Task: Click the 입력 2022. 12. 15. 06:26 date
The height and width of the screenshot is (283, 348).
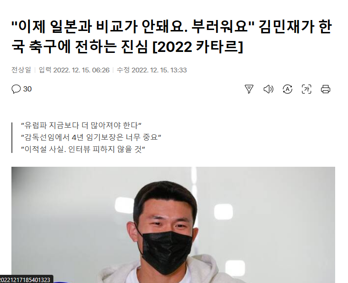Action: pyautogui.click(x=74, y=70)
